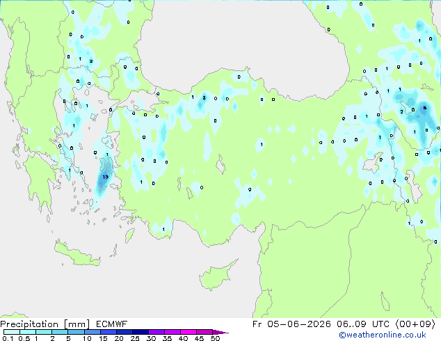Select the legend swatch between 2 and 5

[x=60, y=332]
